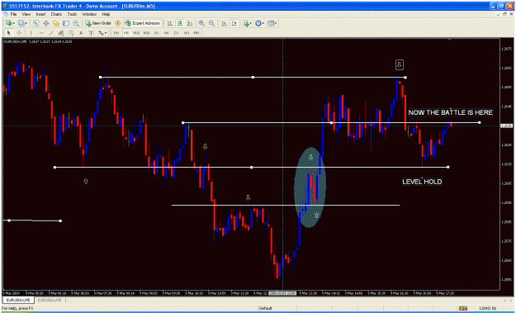Expand the Indicators dropdown arrow
Viewport: 516px width, 313px height.
click(251, 23)
